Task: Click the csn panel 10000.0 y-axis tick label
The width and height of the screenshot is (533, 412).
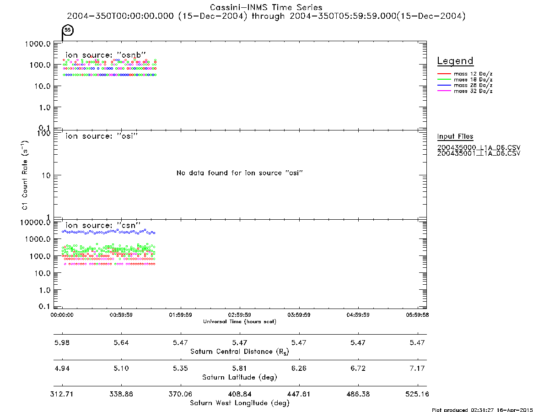Action: point(35,222)
